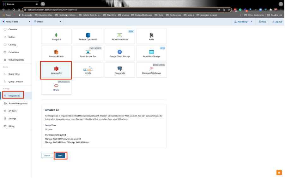Reload the page in the browser
Image resolution: width=285 pixels, height=178 pixels.
pos(14,10)
